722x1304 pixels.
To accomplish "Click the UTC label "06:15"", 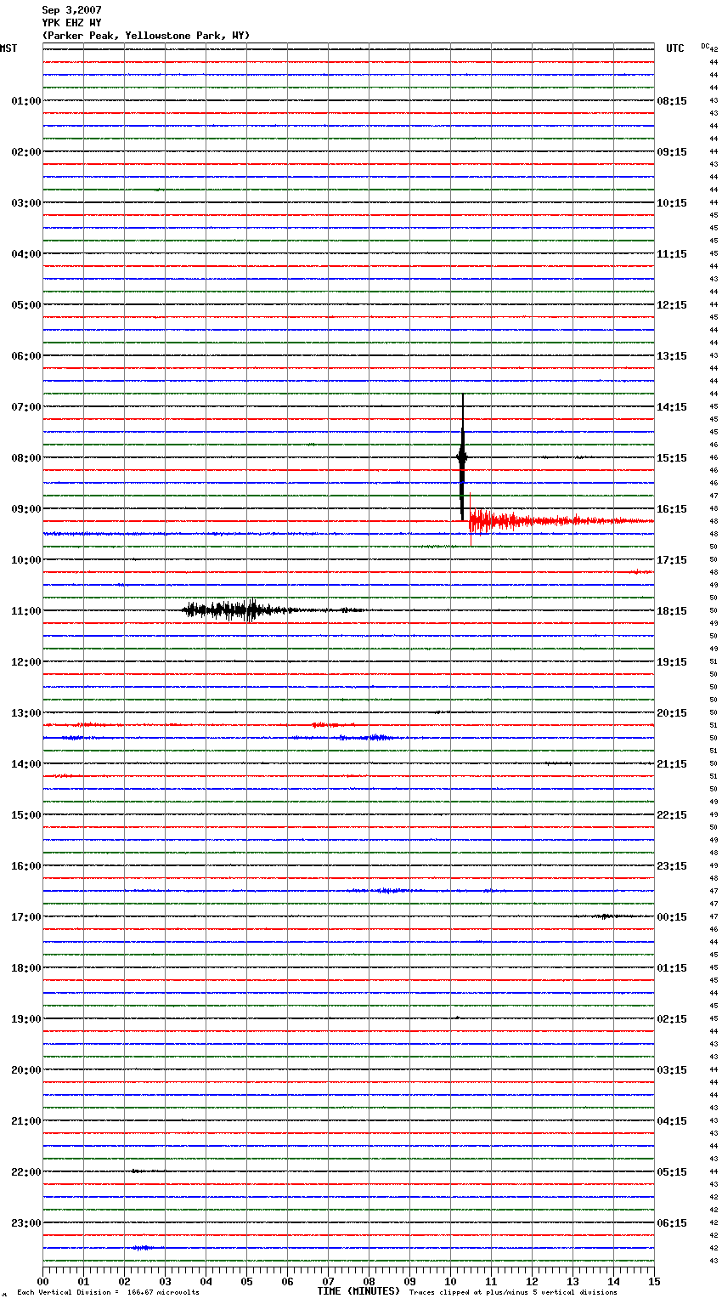I will pyautogui.click(x=672, y=1223).
